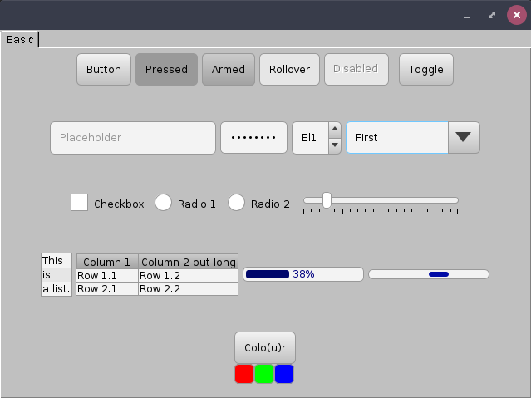Click into the password field

tap(253, 138)
